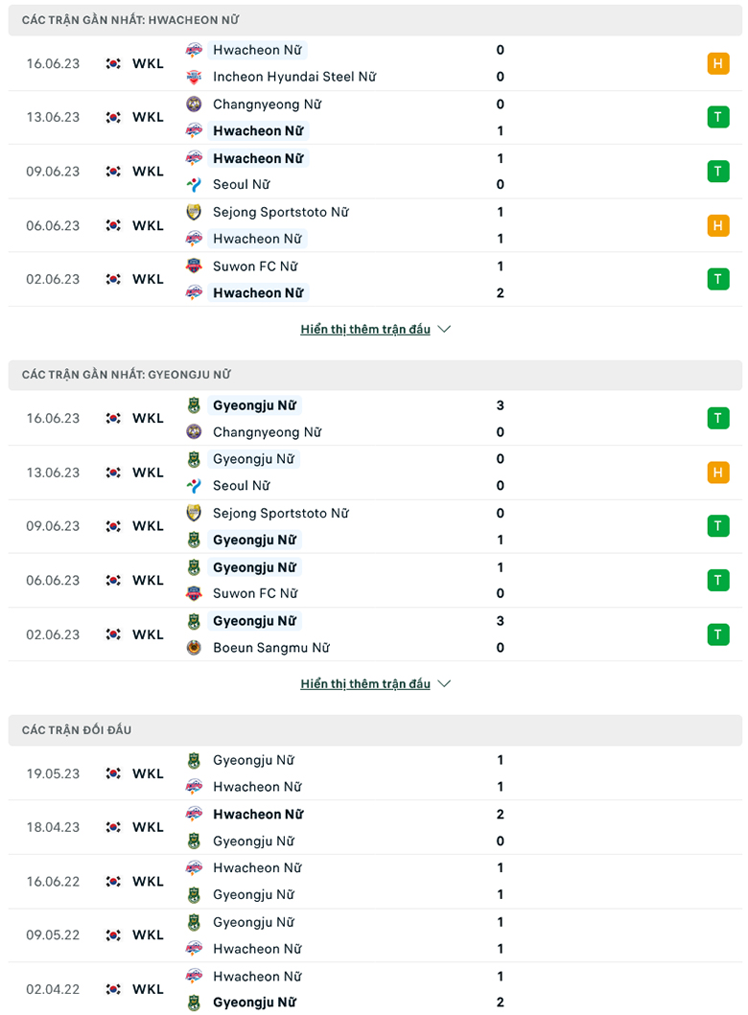Click the Incheon Hyundai Steel Nữ crest
748x1015 pixels.
tap(196, 77)
